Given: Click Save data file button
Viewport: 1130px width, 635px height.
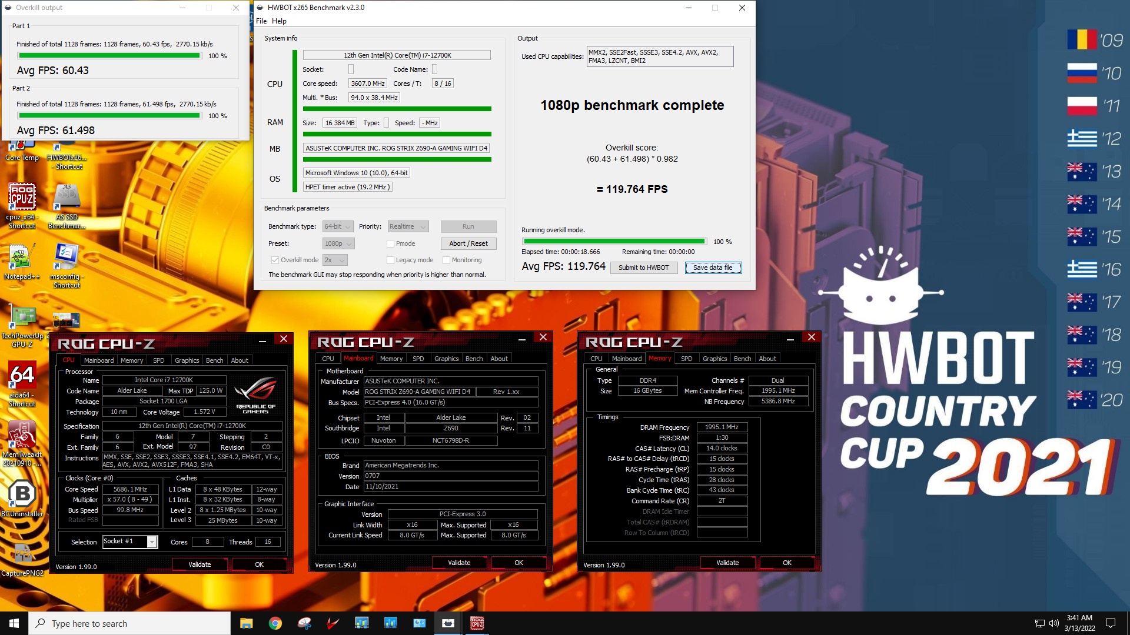Looking at the screenshot, I should [713, 268].
